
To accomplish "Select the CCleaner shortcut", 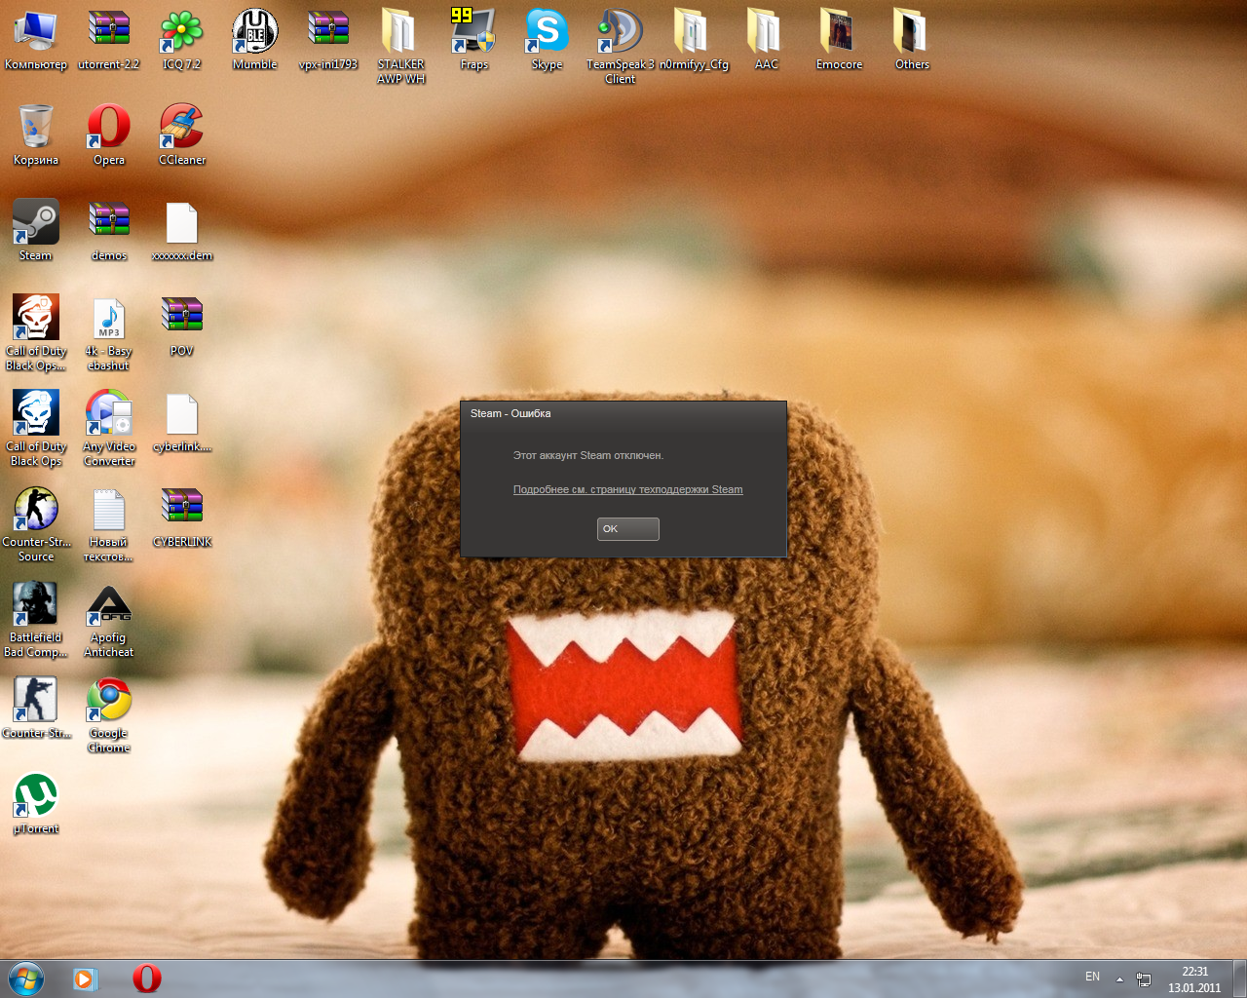I will (x=182, y=135).
